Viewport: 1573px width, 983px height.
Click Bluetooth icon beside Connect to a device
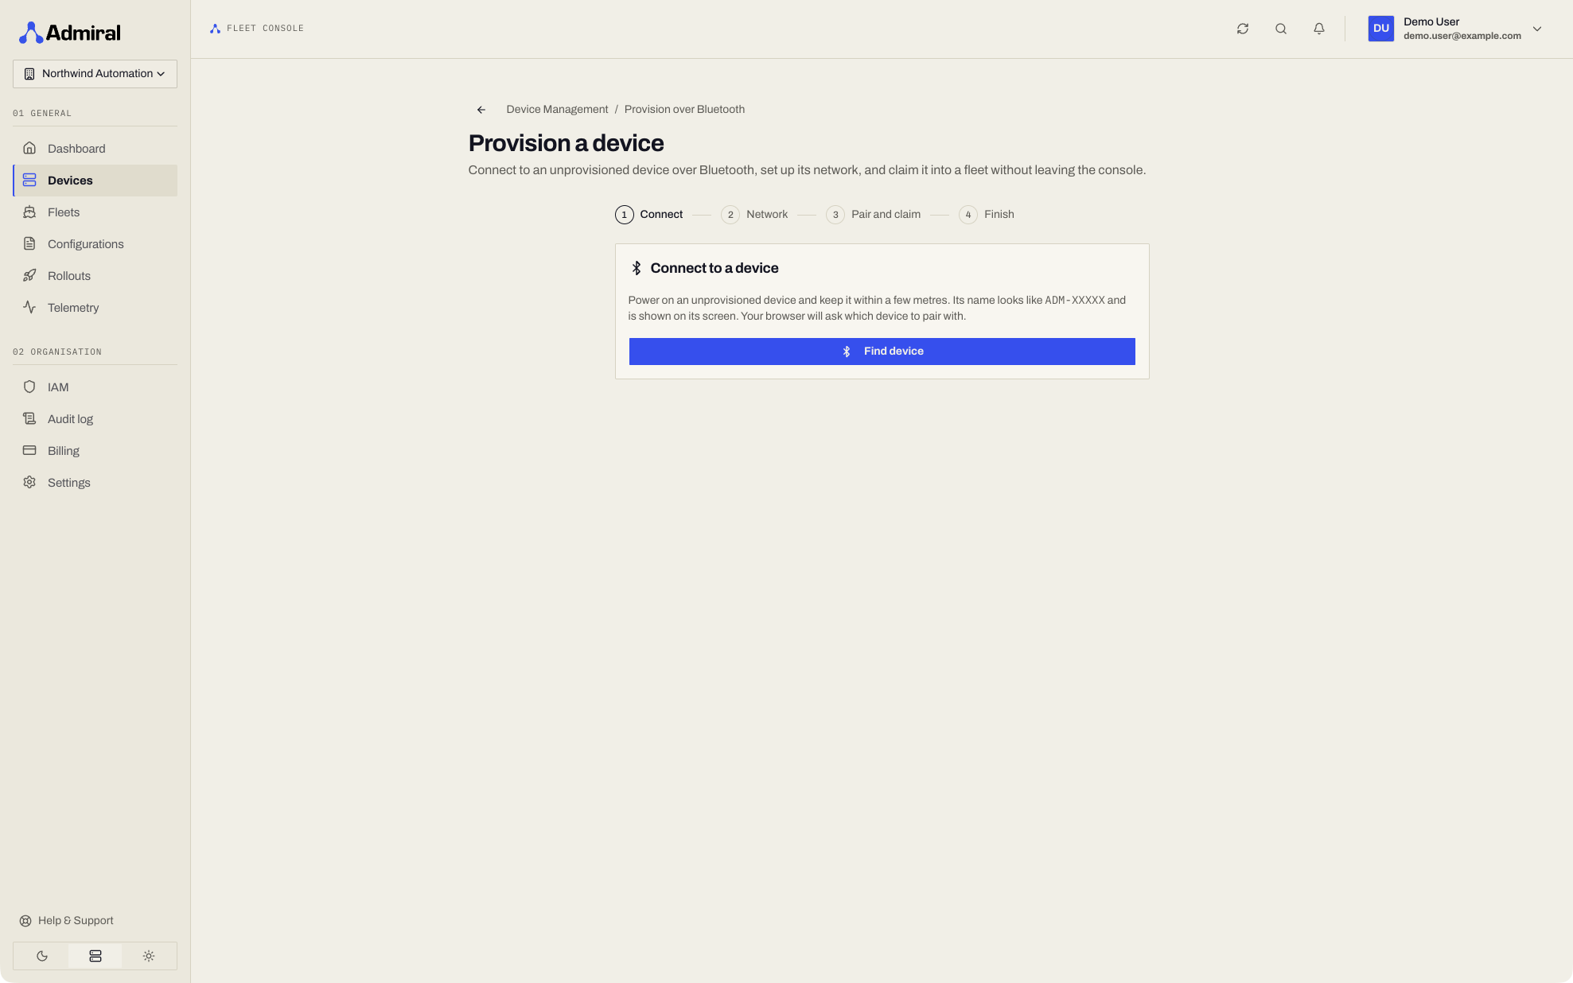pos(637,269)
